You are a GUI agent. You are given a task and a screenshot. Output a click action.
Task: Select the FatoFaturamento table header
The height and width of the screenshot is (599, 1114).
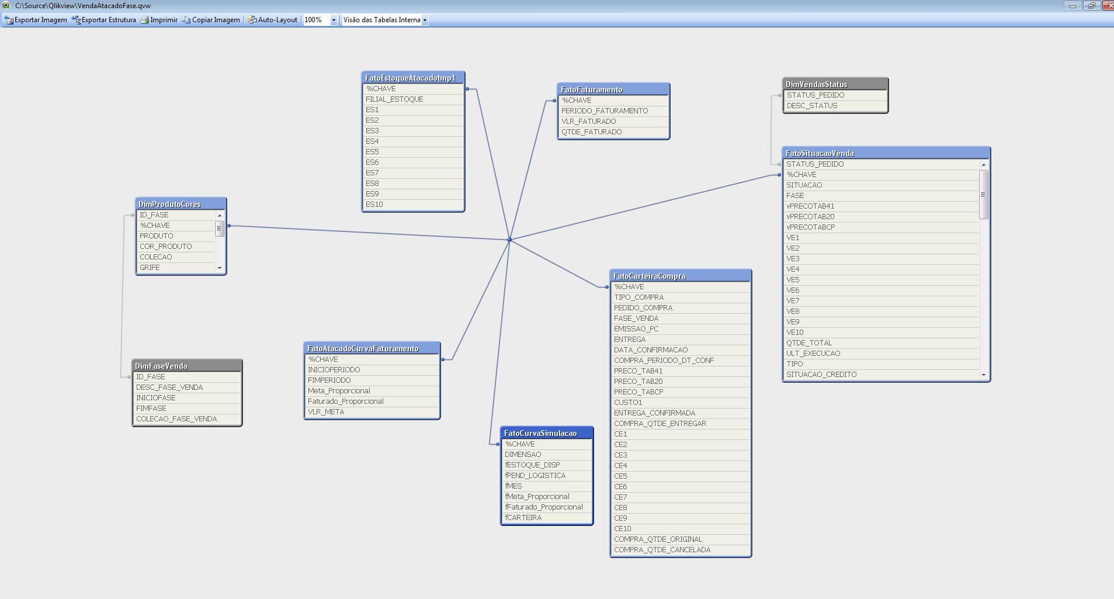613,89
